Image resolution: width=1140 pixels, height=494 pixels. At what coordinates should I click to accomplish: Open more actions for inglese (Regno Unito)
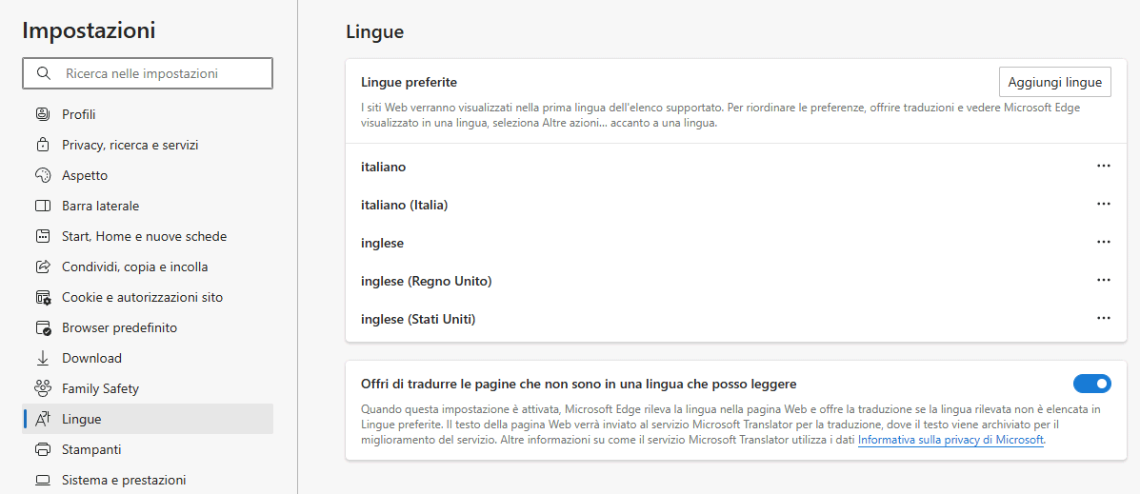tap(1104, 280)
